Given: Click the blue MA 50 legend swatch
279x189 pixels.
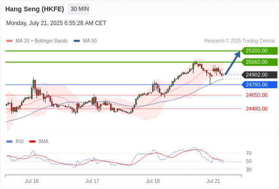Looking at the screenshot, I should 77,41.
